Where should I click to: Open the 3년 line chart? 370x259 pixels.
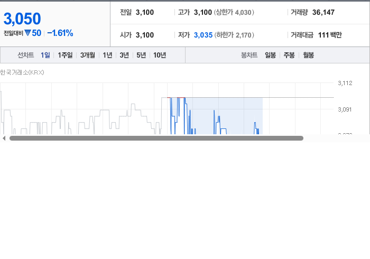pos(124,55)
